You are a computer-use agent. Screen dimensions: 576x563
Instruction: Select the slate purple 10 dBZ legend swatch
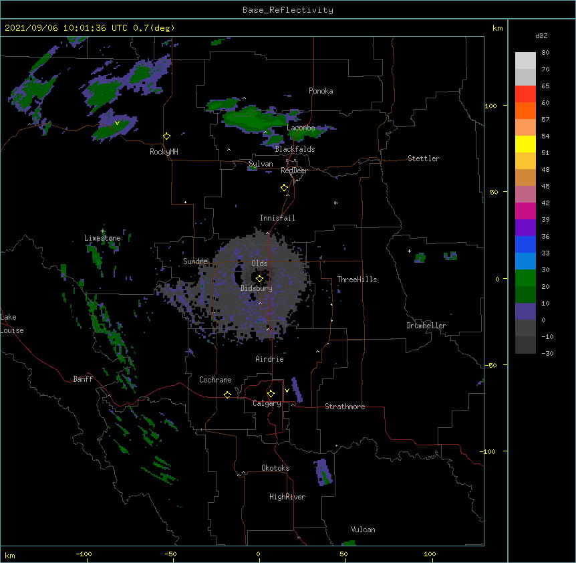tap(525, 312)
